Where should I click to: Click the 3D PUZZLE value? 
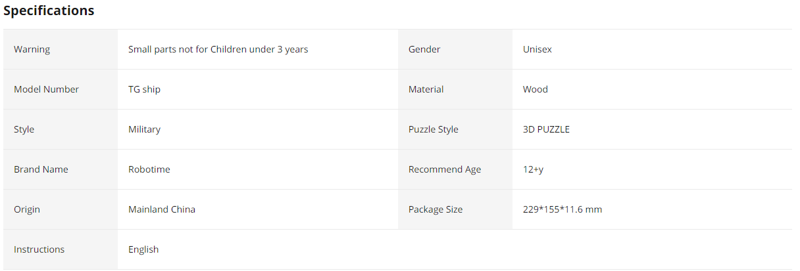(x=546, y=129)
